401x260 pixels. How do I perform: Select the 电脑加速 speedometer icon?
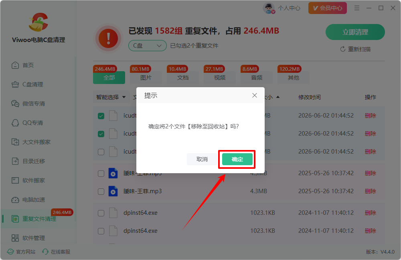point(15,200)
